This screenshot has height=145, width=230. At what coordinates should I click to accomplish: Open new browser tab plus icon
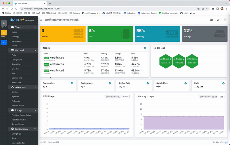point(50,4)
